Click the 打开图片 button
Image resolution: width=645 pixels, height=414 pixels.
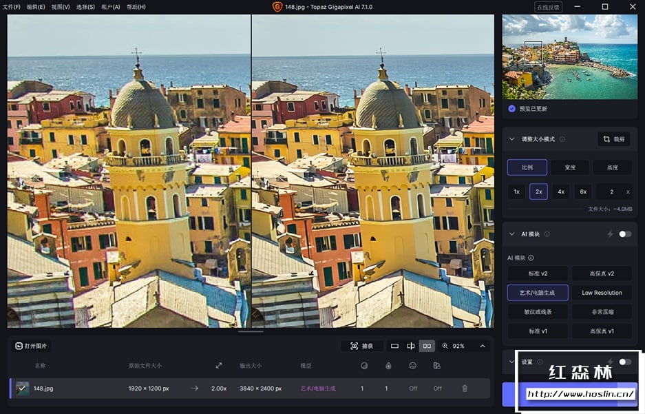(31, 346)
